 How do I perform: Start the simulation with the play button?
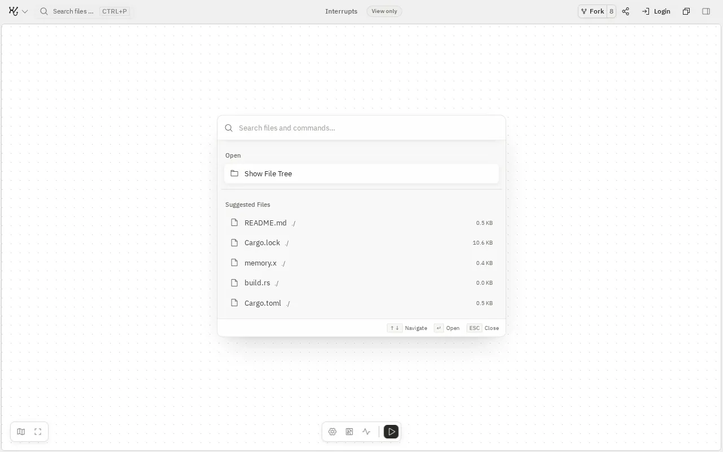click(391, 432)
